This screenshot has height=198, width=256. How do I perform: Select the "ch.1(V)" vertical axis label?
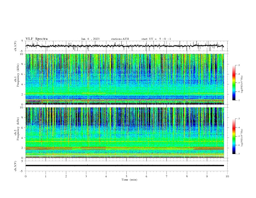tap(16, 46)
